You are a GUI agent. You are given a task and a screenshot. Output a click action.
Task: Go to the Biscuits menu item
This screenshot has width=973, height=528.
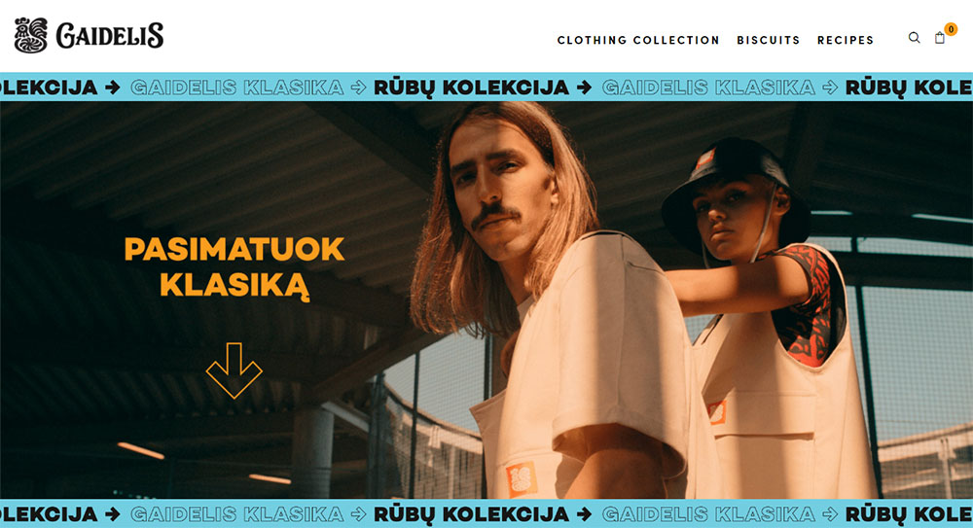(769, 40)
